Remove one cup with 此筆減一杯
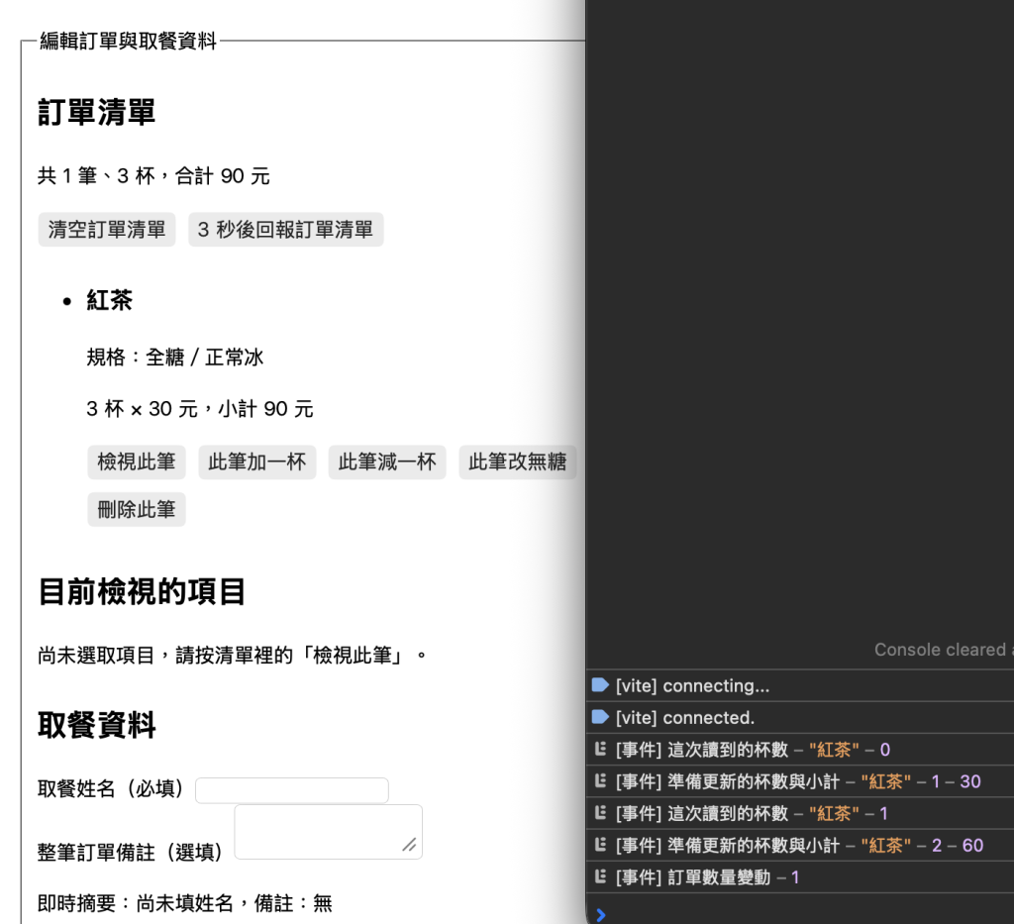Viewport: 1014px width, 924px height. [387, 462]
